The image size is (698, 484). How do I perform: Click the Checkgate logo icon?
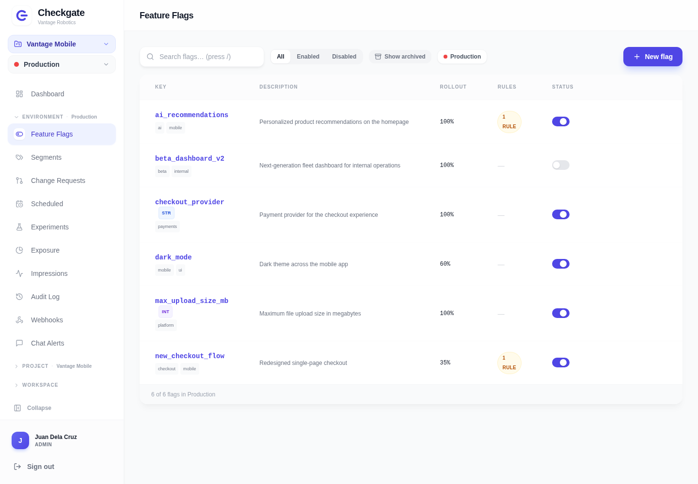22,16
